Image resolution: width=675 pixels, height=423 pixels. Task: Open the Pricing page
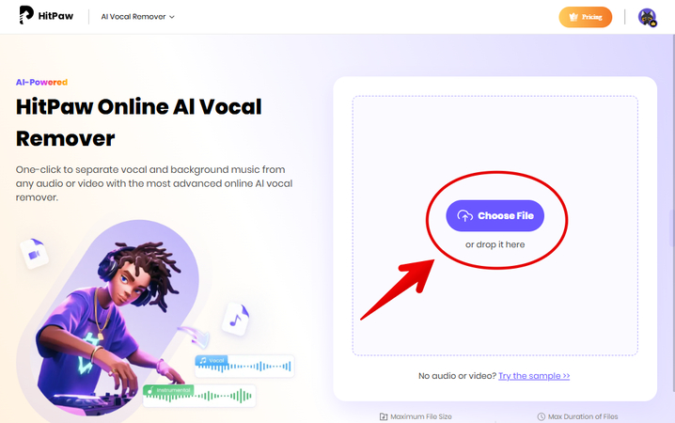click(586, 17)
